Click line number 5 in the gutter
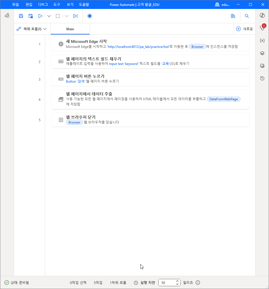269x289 pixels. (x=40, y=120)
